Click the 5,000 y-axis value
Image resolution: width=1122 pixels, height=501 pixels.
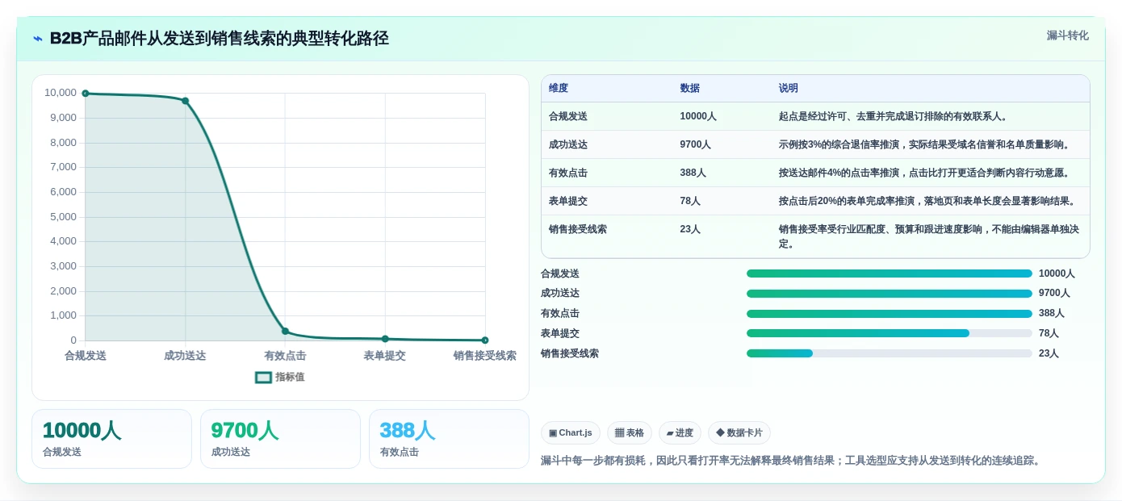64,217
